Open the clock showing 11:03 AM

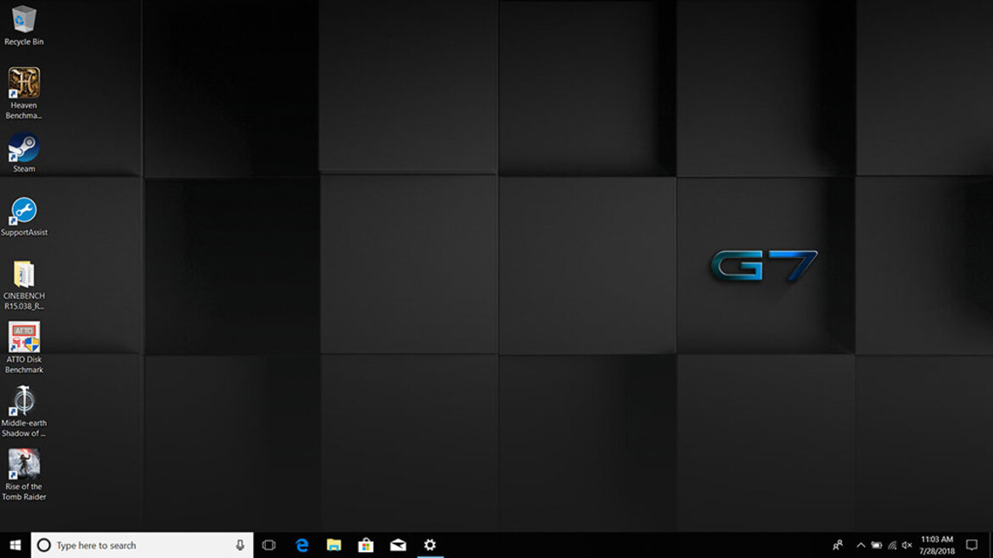coord(937,544)
